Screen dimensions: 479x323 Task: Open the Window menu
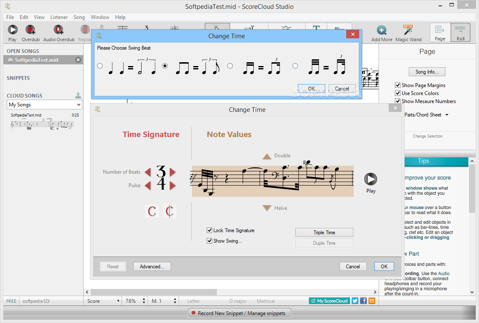[x=100, y=17]
